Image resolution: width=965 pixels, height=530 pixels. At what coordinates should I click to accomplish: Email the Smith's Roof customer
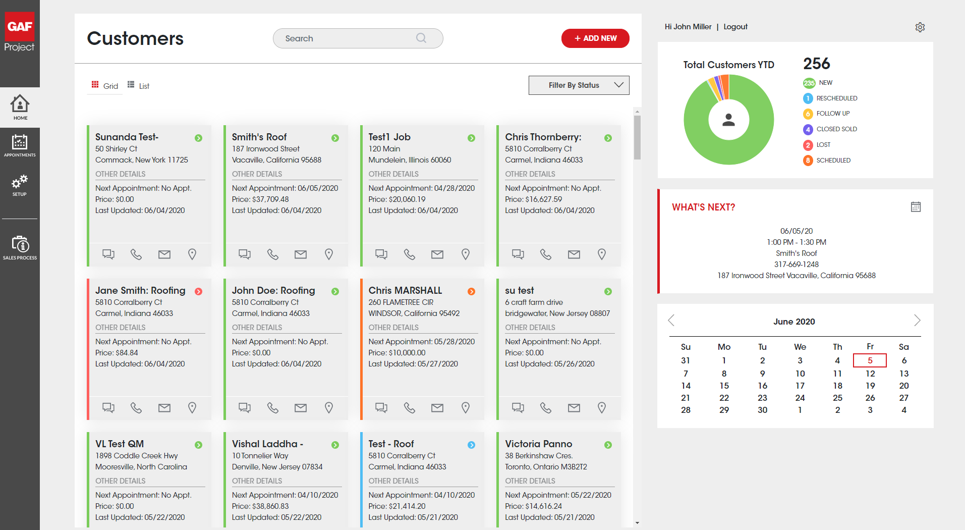(x=301, y=254)
